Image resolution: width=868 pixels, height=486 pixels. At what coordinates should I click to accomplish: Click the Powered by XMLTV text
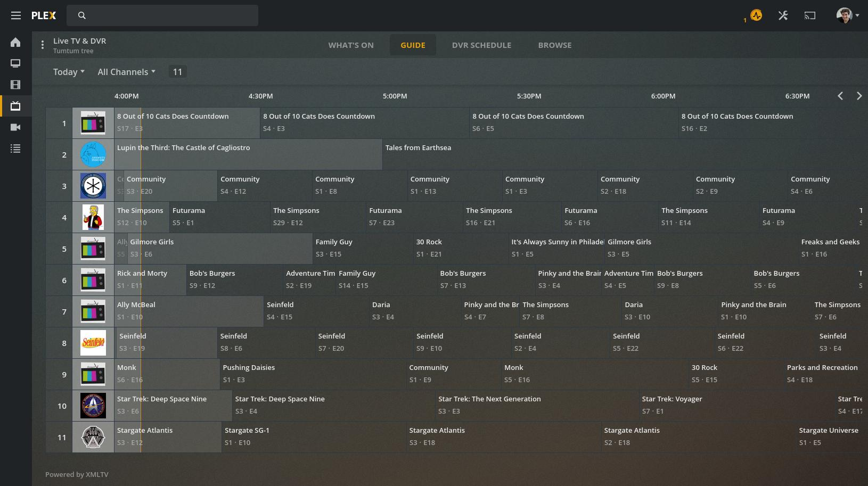coord(77,474)
